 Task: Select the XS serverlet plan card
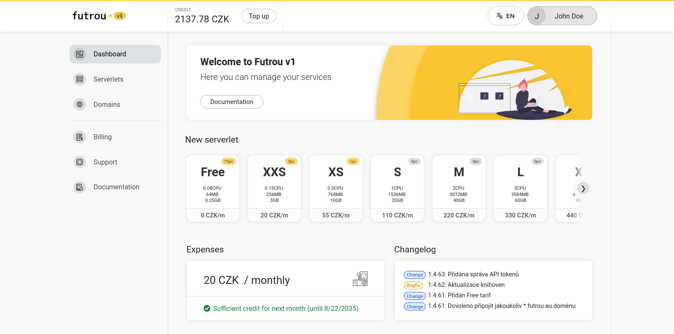point(336,188)
